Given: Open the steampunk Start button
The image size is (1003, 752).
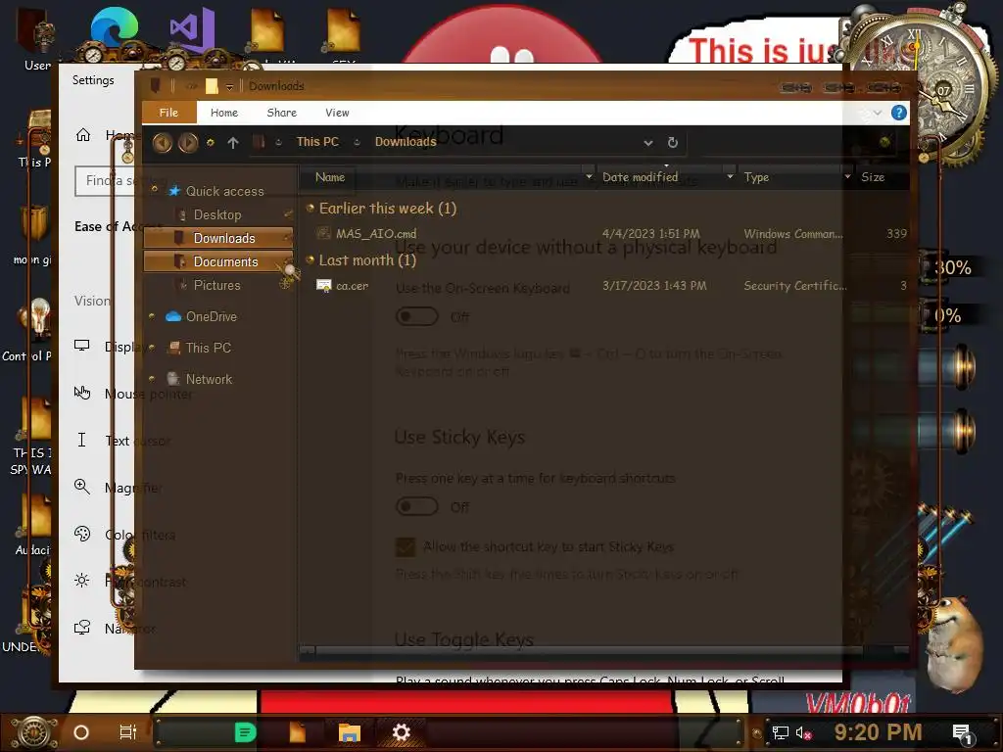Looking at the screenshot, I should (x=34, y=732).
